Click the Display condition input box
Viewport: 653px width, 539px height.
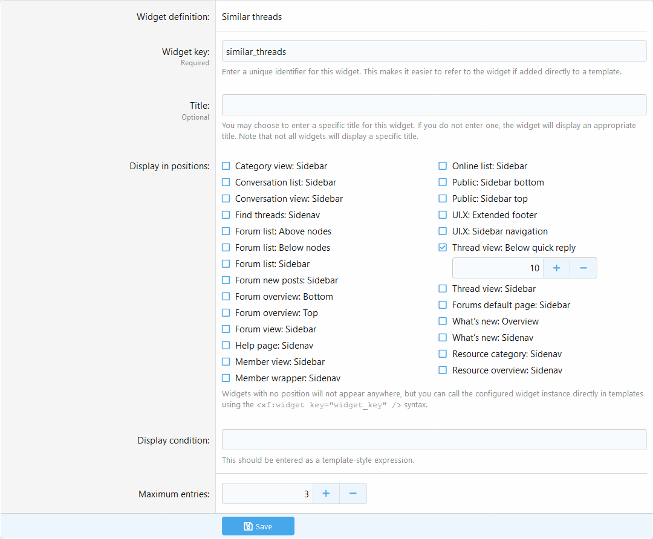click(434, 440)
